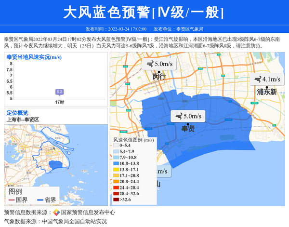
Task: Click the 上海 label on overview map
Action: pyautogui.click(x=53, y=148)
